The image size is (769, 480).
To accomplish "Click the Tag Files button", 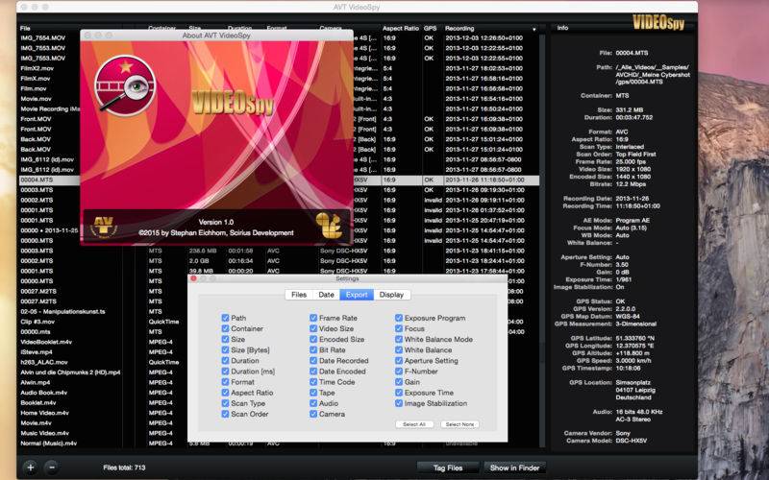I will [448, 468].
